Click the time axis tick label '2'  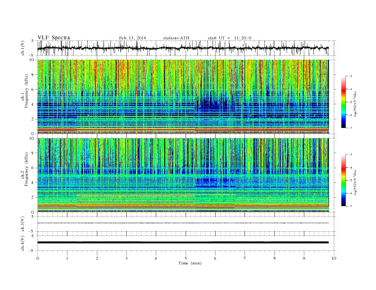(97, 258)
